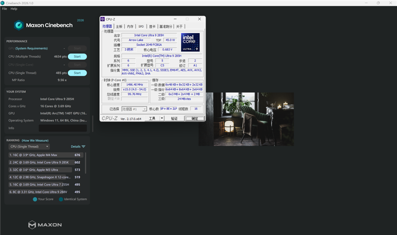Screen dimensions: 397x235
Task: Switch to the SPD tab in CPU-Z
Action: pos(141,27)
